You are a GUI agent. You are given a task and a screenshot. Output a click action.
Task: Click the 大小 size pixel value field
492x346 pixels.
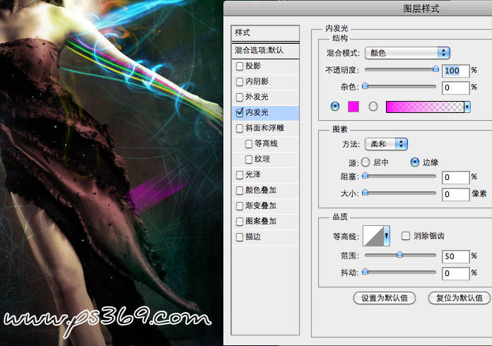tap(456, 194)
